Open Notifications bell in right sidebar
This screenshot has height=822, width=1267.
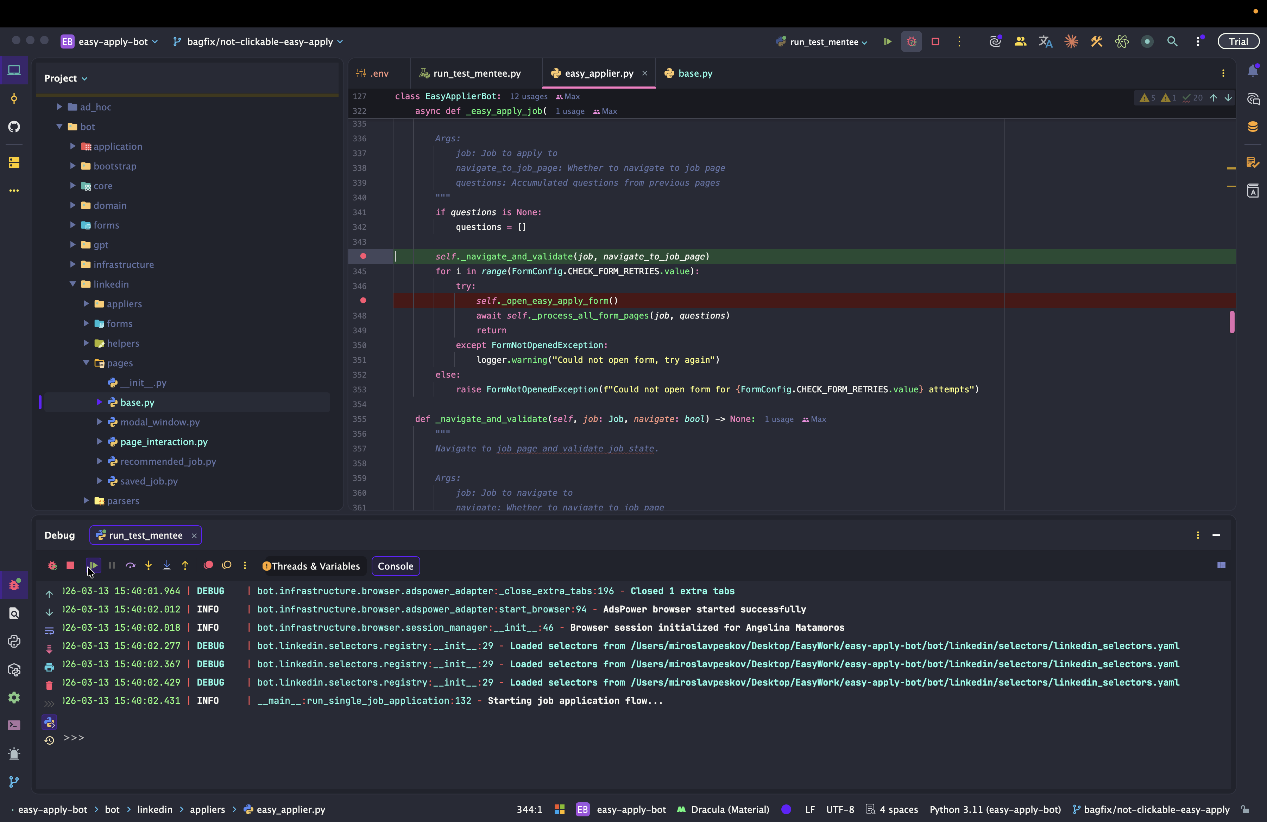point(1253,71)
